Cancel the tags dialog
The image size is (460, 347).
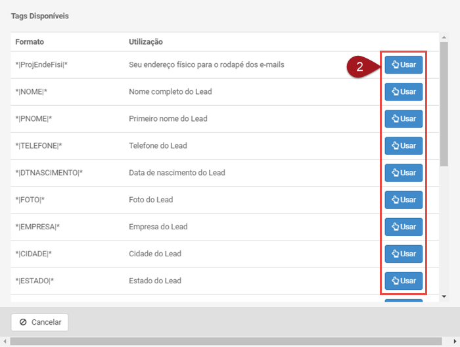click(40, 322)
